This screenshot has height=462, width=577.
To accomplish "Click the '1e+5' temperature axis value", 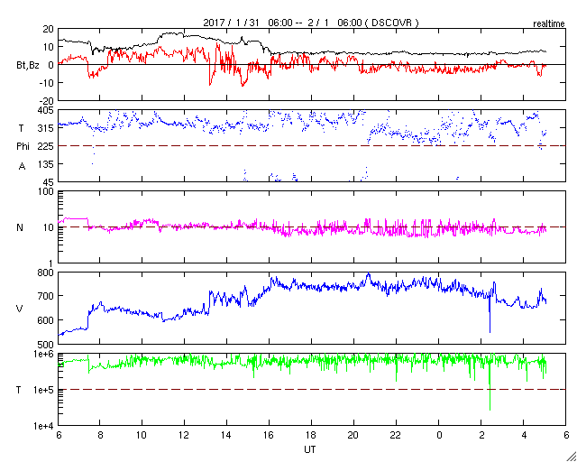I will point(45,390).
